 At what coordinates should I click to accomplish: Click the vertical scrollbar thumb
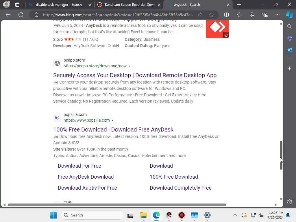281,155
